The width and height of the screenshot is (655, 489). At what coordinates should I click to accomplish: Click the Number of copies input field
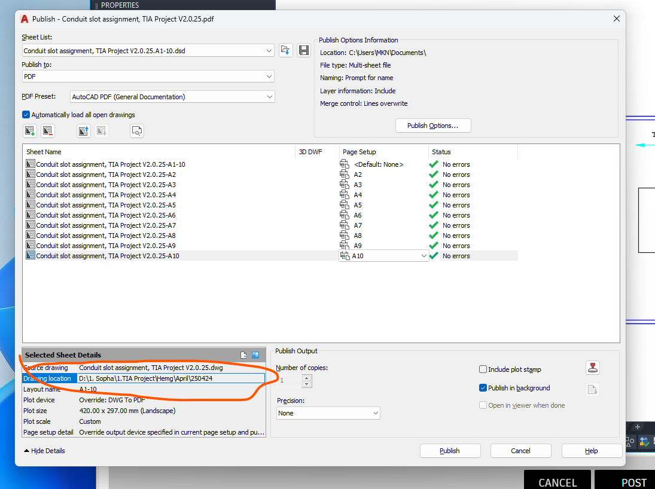click(x=289, y=381)
